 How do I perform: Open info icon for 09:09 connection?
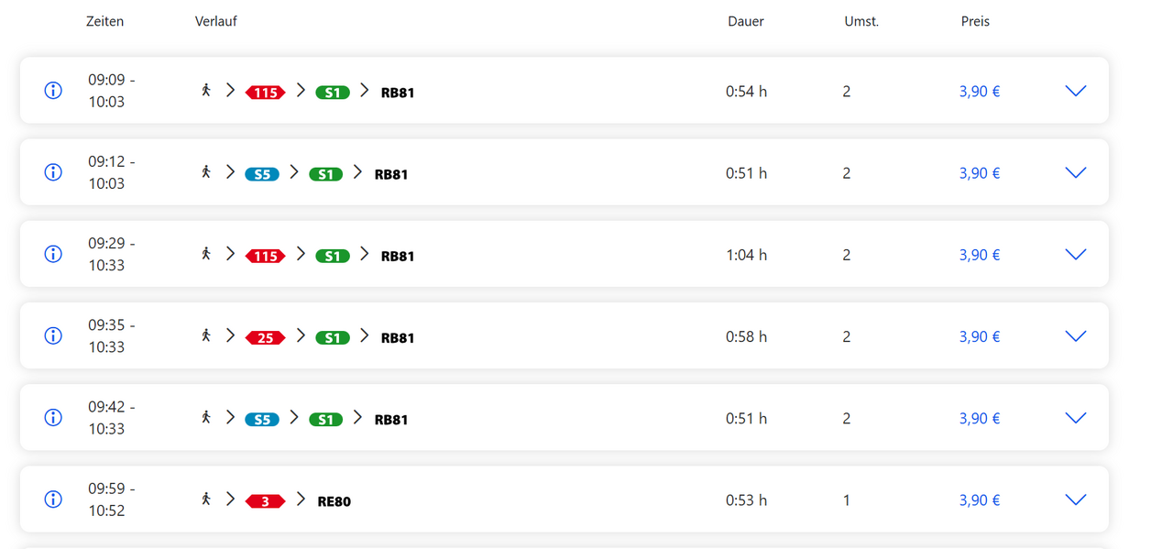[53, 91]
